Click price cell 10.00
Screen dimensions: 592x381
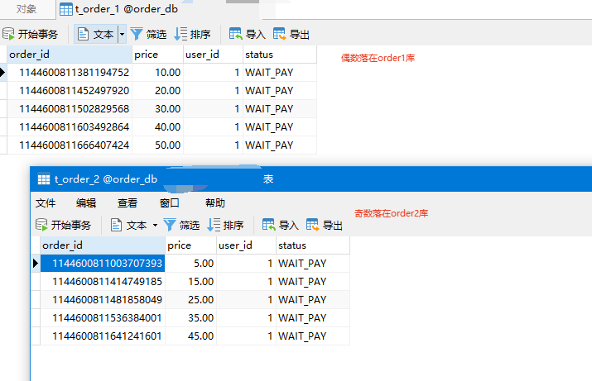158,73
